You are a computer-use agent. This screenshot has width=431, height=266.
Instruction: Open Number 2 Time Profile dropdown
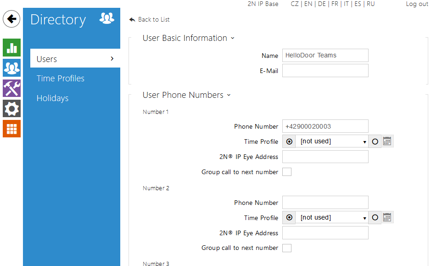pos(332,218)
